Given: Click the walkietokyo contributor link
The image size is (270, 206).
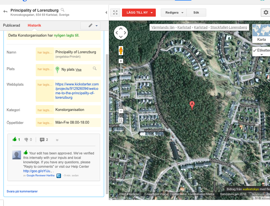Looking at the screenshot, I should pyautogui.click(x=251, y=189).
